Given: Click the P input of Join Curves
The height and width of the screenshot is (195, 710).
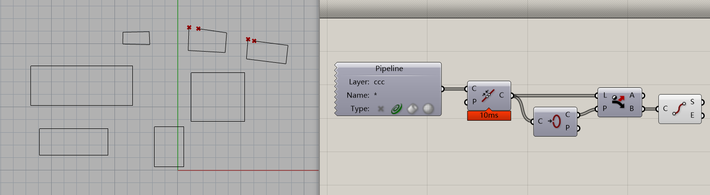Looking at the screenshot, I should (474, 102).
